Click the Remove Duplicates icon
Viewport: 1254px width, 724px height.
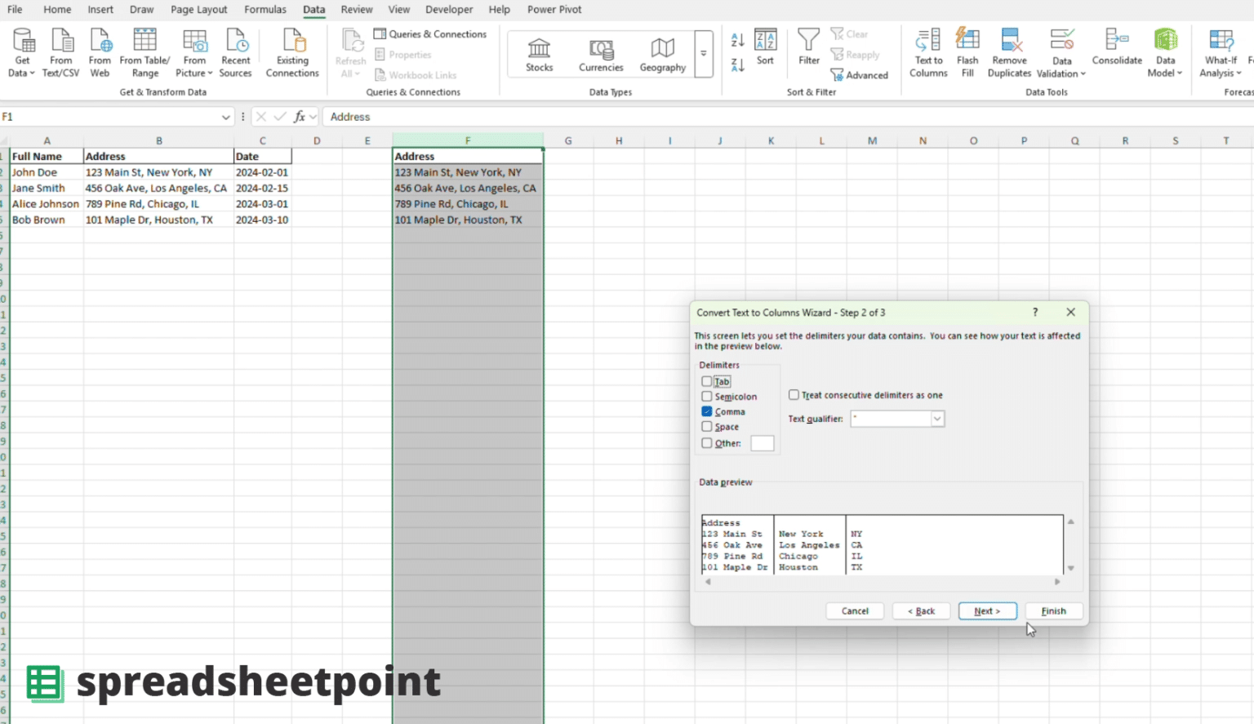pos(1009,51)
